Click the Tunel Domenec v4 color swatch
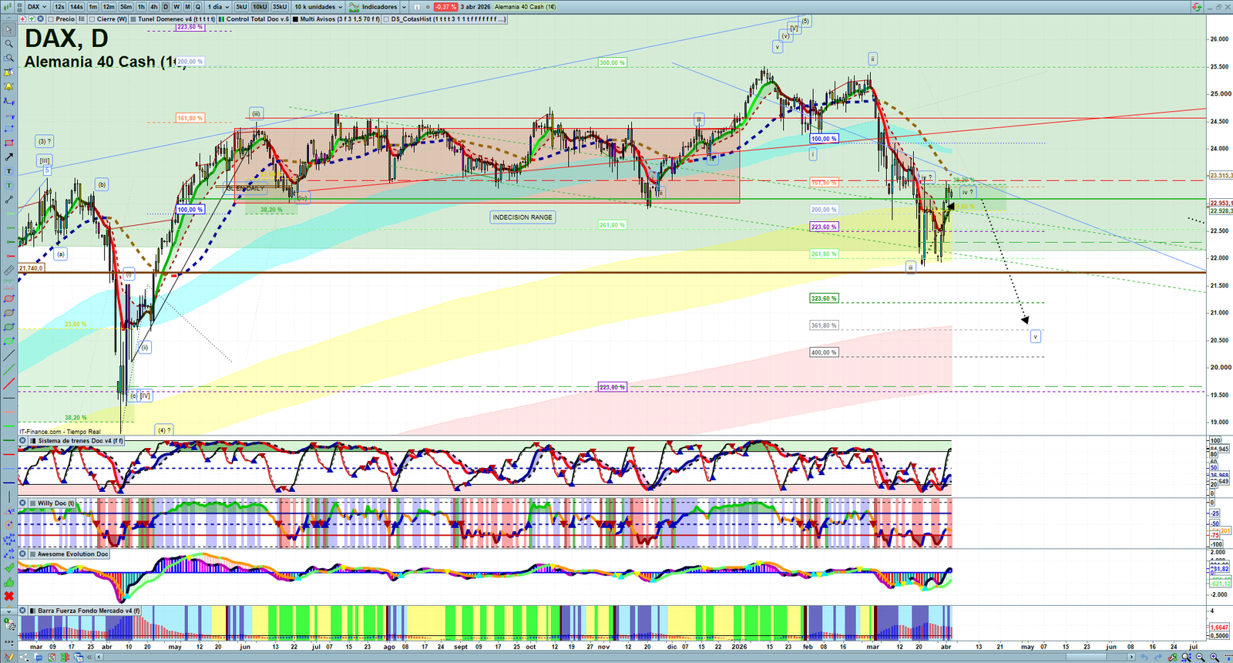This screenshot has height=663, width=1233. click(133, 19)
